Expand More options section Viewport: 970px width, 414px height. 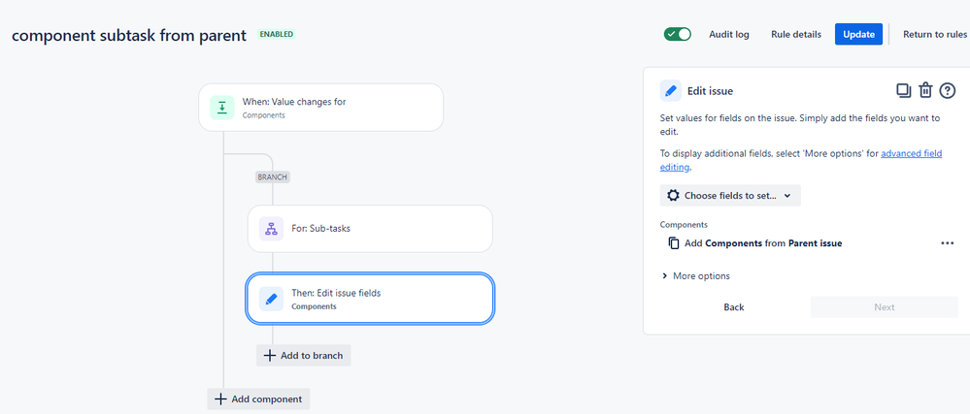(696, 276)
